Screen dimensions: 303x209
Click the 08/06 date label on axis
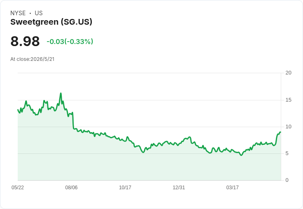pyautogui.click(x=71, y=188)
